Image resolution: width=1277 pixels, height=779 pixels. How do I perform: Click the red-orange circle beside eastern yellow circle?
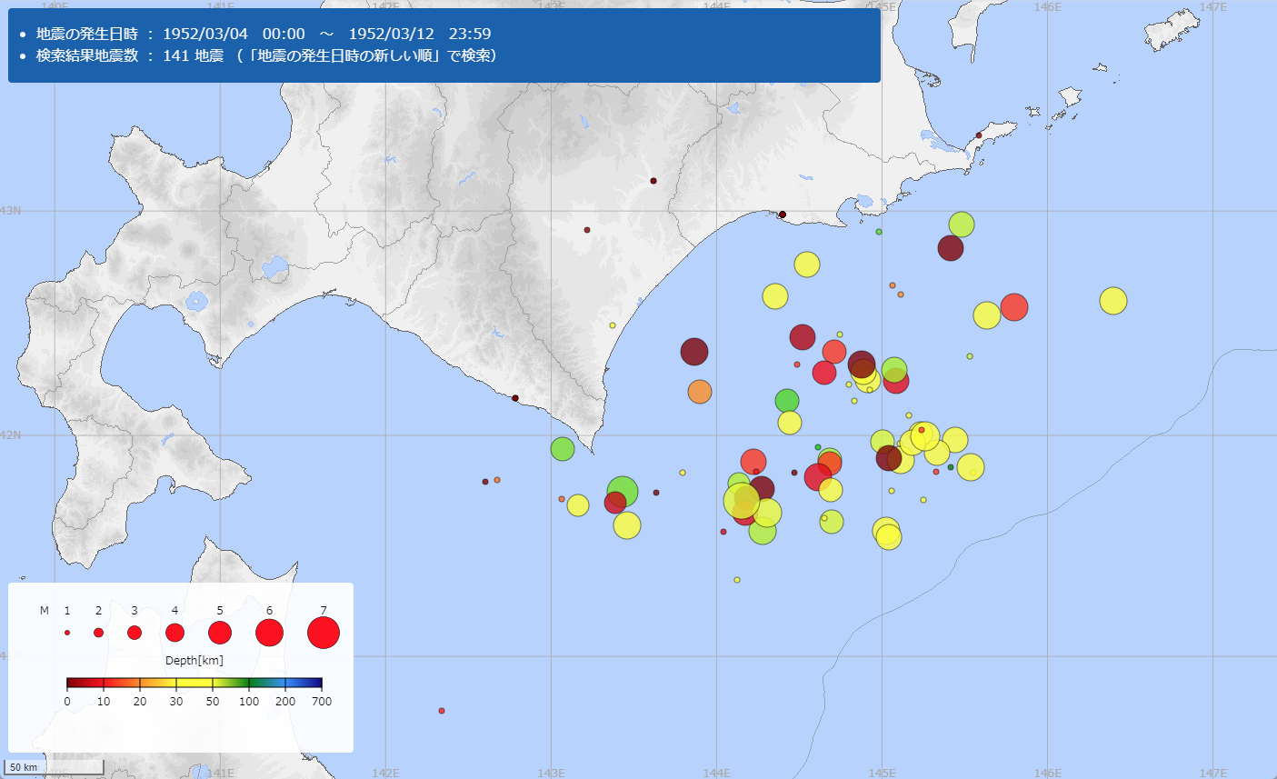tap(1013, 307)
